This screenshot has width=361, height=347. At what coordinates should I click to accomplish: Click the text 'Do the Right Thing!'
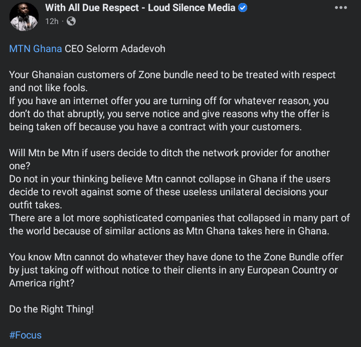(51, 309)
